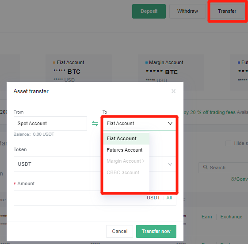The width and height of the screenshot is (248, 244).
Task: Open the Withdraw button
Action: tap(187, 11)
